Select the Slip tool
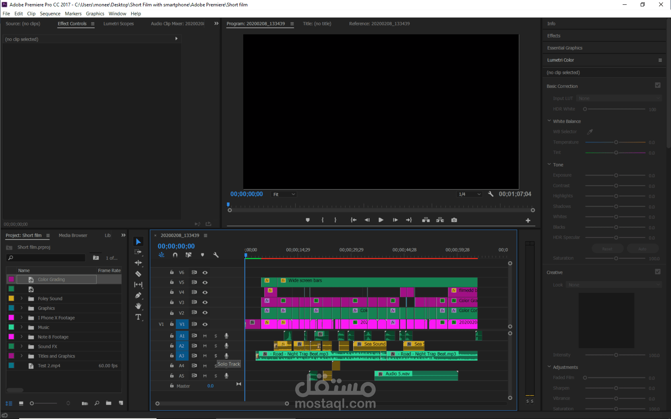This screenshot has height=419, width=671. pos(138,285)
